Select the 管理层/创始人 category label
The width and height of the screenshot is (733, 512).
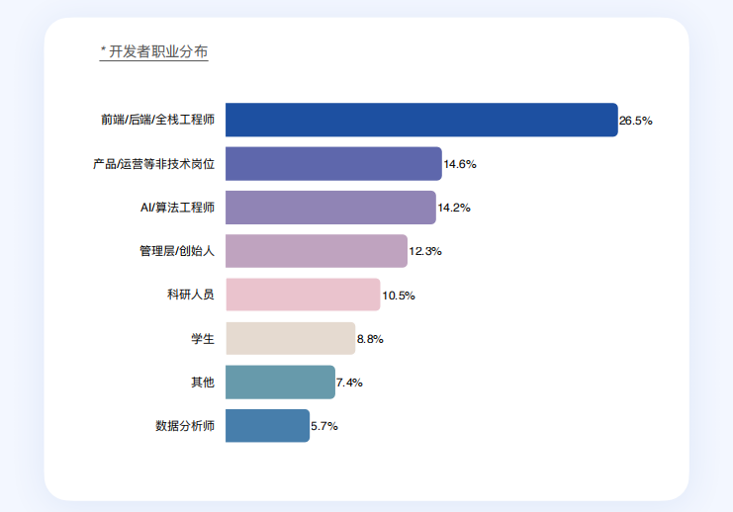pyautogui.click(x=176, y=251)
